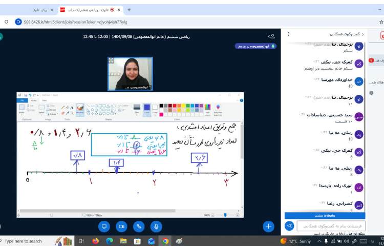The image size is (384, 246).
Task: Click camera site-info icon in address bar
Action: (18, 22)
